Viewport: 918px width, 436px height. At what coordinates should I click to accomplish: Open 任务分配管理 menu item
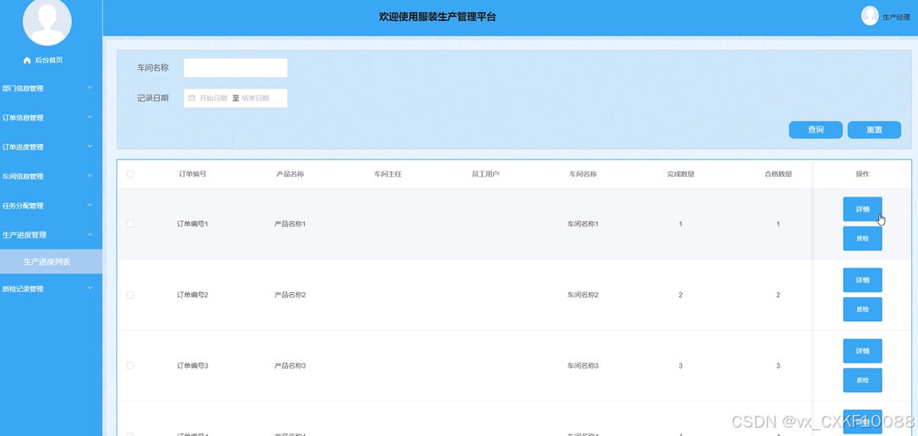coord(51,206)
